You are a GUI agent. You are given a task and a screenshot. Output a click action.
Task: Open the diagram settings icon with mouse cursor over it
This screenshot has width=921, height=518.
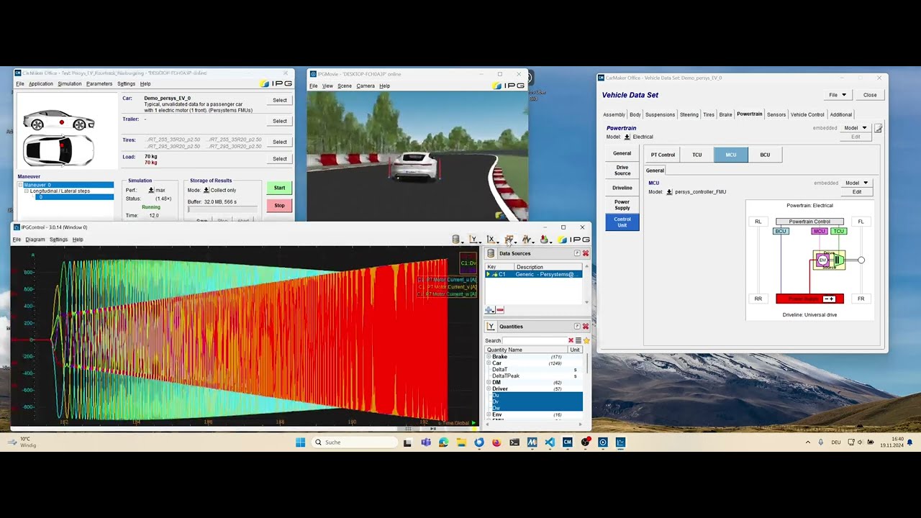click(x=509, y=240)
